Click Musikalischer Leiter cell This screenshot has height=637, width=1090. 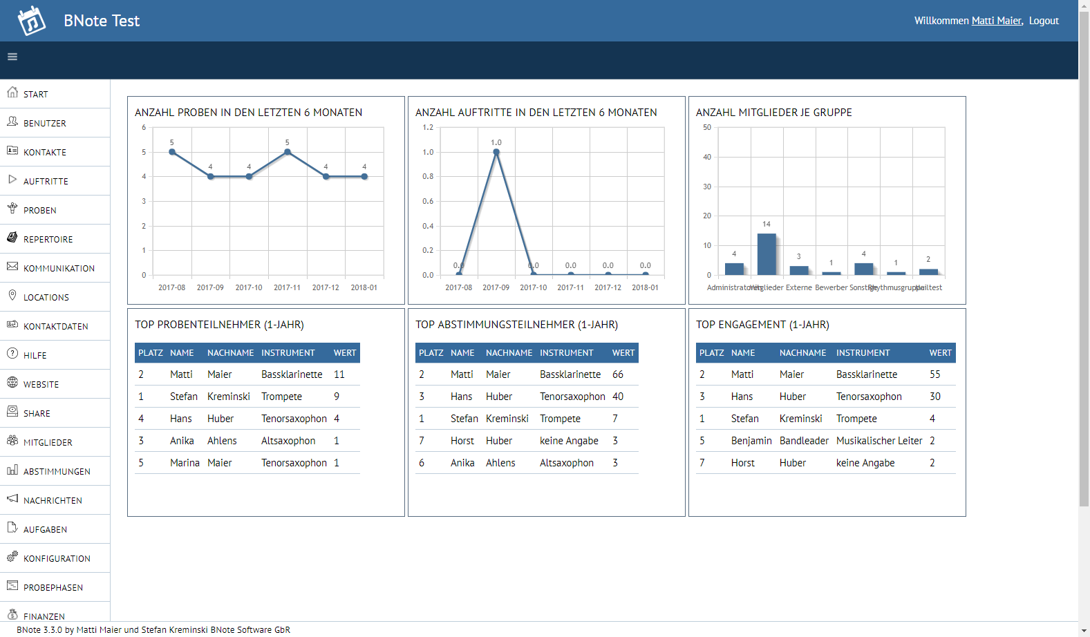coord(879,441)
